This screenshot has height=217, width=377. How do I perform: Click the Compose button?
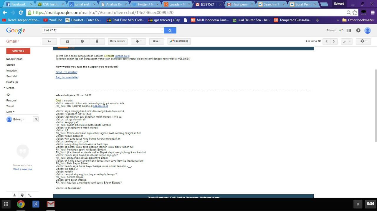point(18,51)
